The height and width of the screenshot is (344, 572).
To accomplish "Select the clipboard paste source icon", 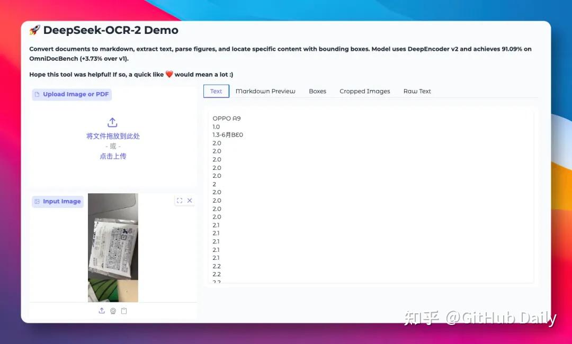I will pyautogui.click(x=124, y=311).
